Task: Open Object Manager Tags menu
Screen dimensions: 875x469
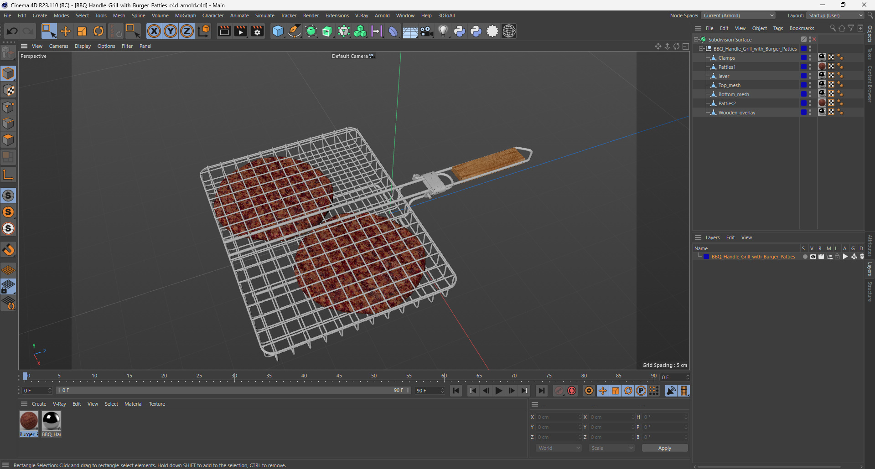Action: pyautogui.click(x=778, y=28)
